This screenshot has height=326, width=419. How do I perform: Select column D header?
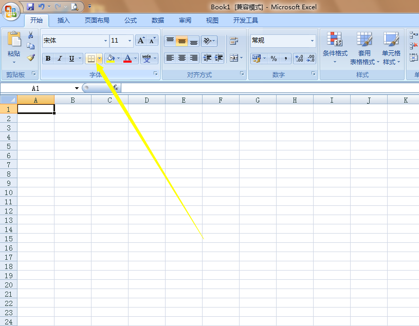(x=147, y=100)
